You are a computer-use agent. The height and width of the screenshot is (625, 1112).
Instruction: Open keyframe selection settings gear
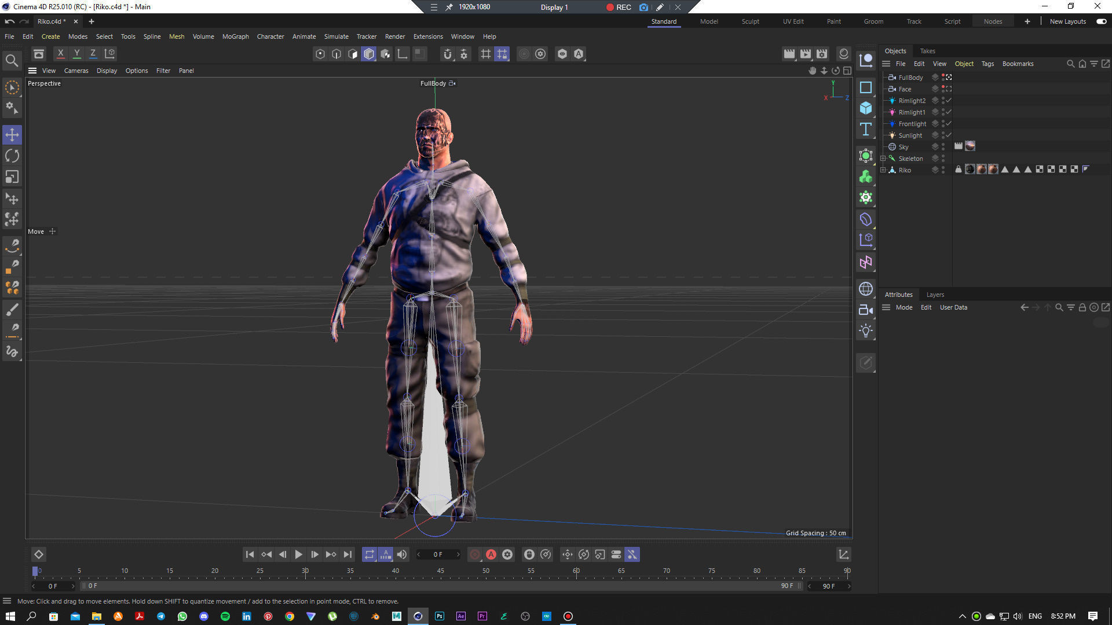[507, 554]
